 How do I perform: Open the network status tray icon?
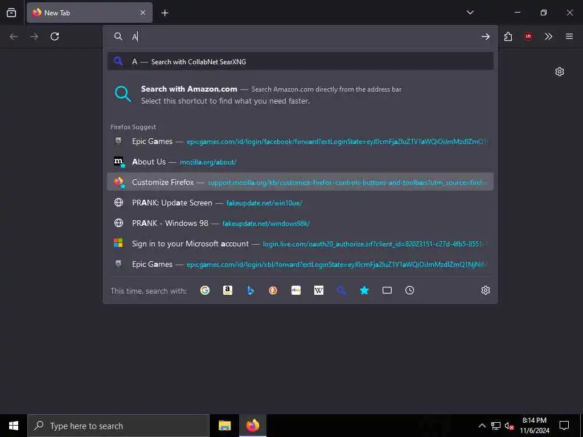(496, 426)
